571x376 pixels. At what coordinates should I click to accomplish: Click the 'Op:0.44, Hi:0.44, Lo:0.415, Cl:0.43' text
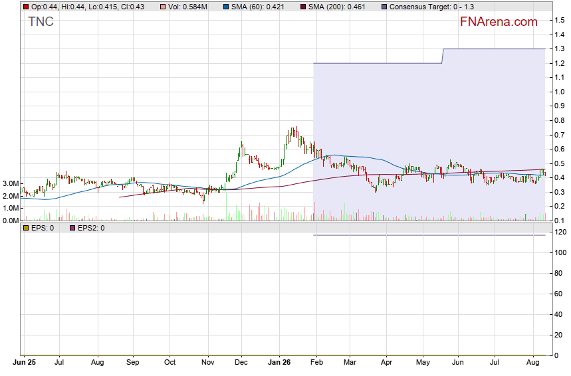(x=87, y=7)
